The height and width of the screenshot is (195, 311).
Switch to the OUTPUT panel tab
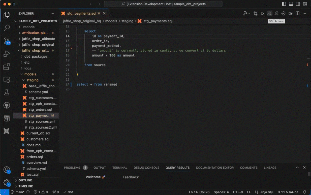pos(100,168)
